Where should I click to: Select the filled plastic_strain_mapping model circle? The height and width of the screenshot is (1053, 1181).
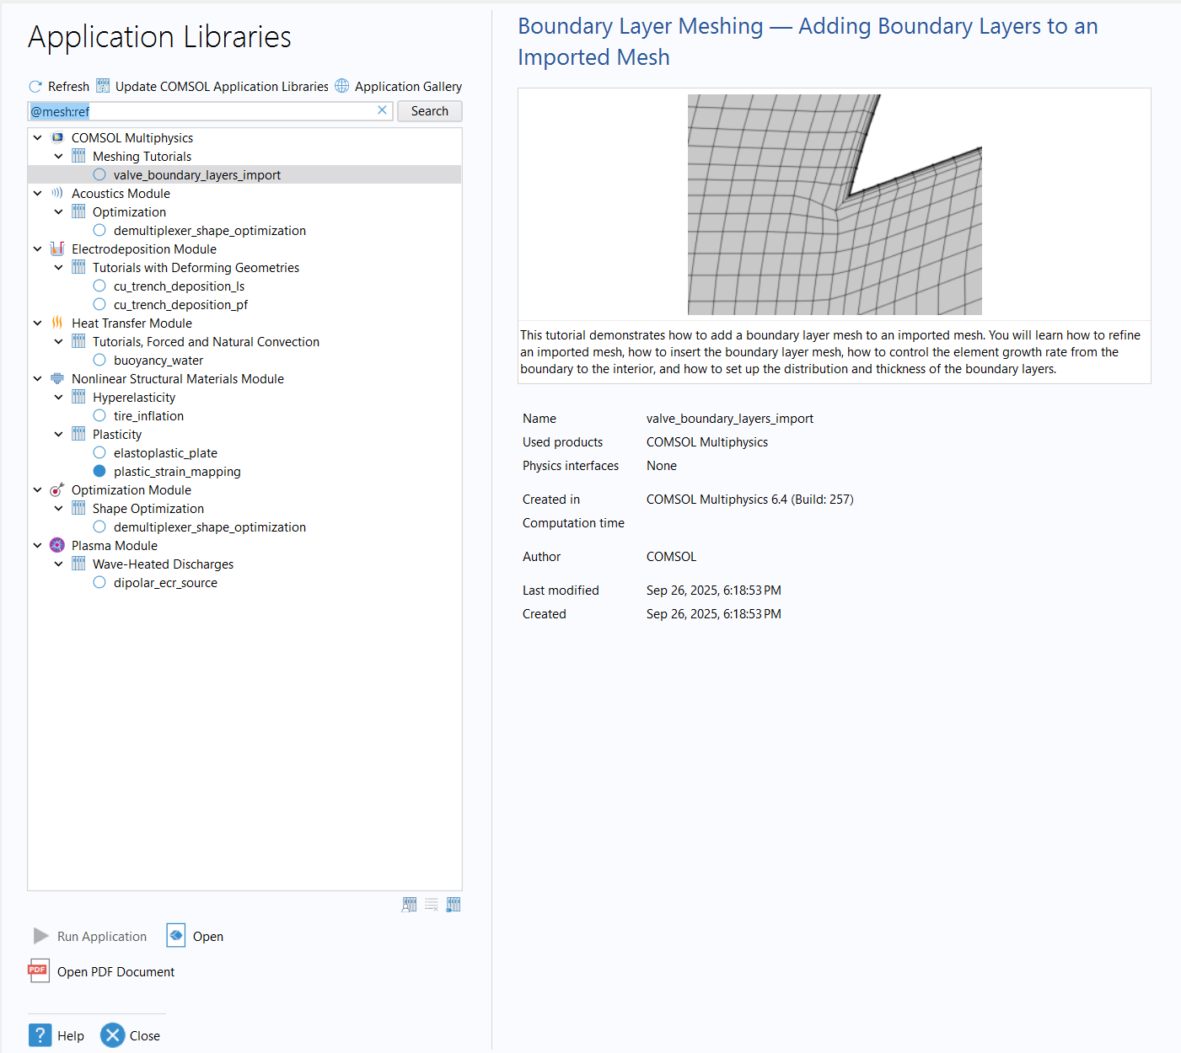point(99,471)
